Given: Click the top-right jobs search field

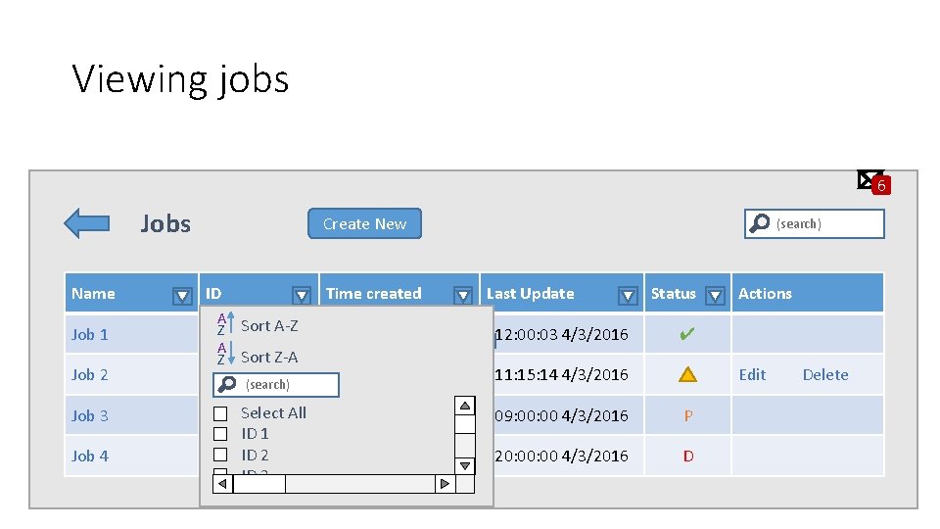Looking at the screenshot, I should pyautogui.click(x=827, y=223).
